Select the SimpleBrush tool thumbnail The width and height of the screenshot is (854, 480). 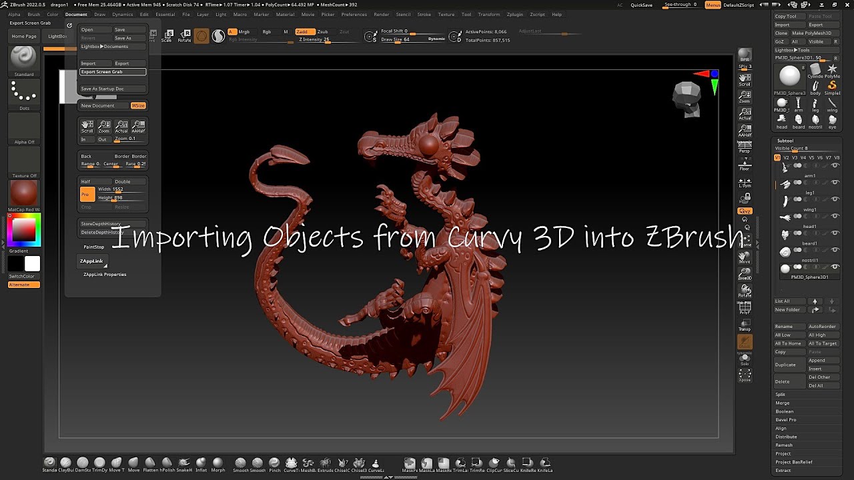832,87
